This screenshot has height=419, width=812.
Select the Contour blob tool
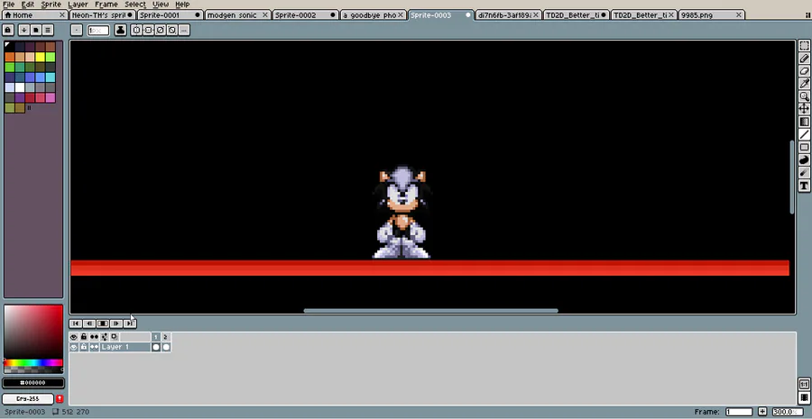pos(804,159)
